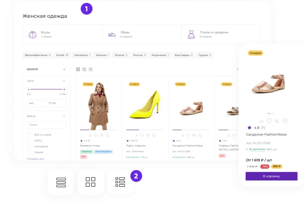304x202 pixels.
Task: Add Бежевый плащ to comparison
Action: 90,135
